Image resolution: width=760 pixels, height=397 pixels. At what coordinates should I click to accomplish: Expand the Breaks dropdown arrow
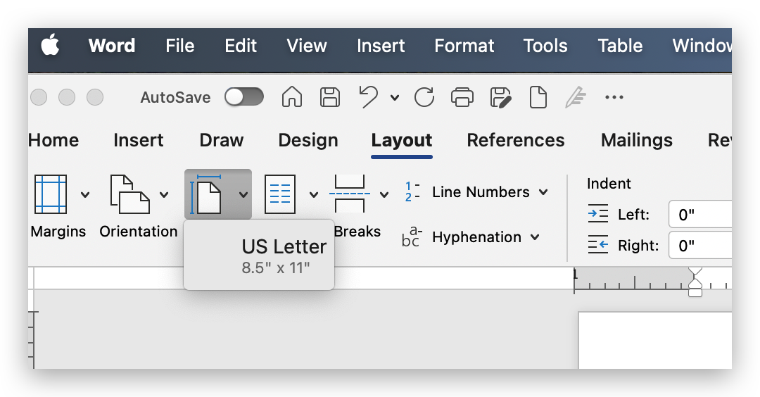[x=384, y=195]
